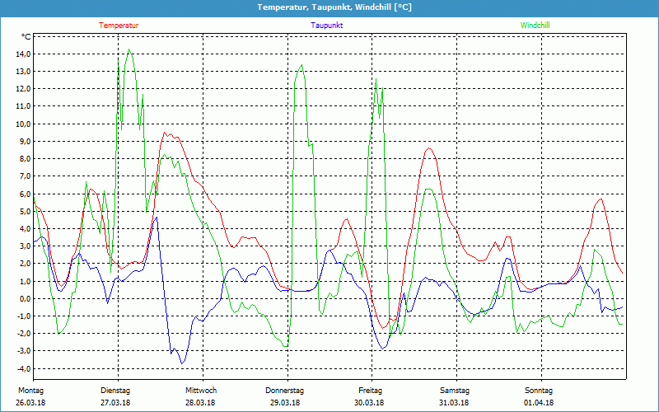
Task: Click the -1,0 y-axis value
Action: 24,316
